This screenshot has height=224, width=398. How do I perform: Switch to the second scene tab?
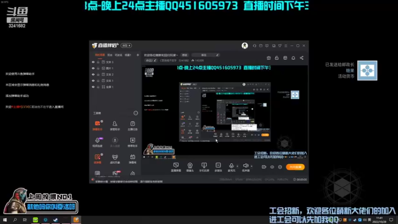(109, 55)
